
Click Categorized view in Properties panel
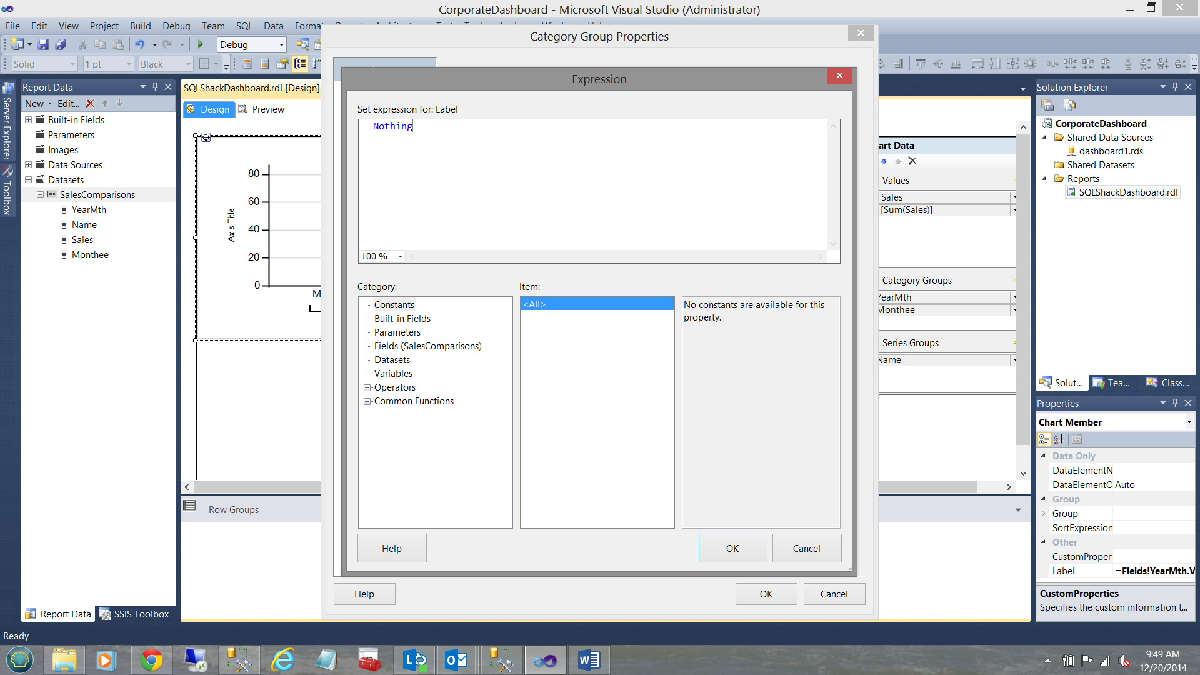click(1044, 439)
